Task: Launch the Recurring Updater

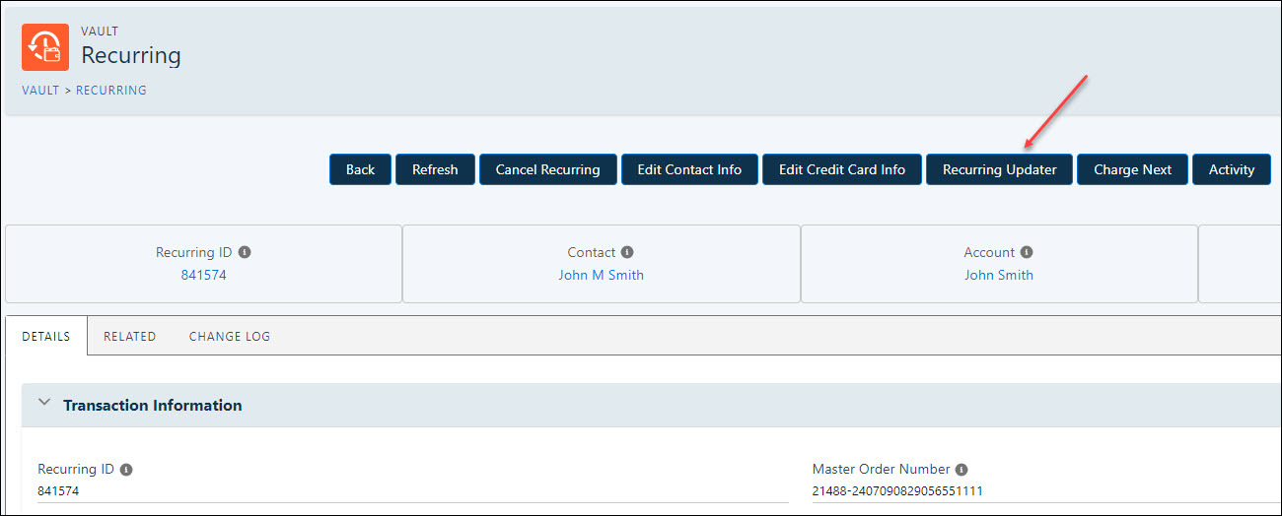Action: click(x=999, y=169)
